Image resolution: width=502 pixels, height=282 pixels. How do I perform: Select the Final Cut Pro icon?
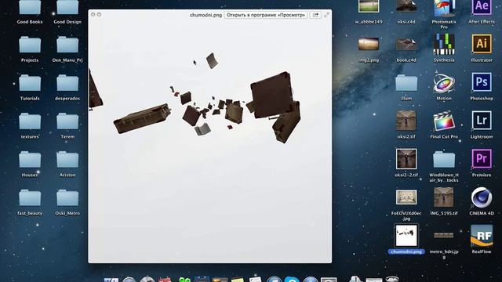coord(444,121)
